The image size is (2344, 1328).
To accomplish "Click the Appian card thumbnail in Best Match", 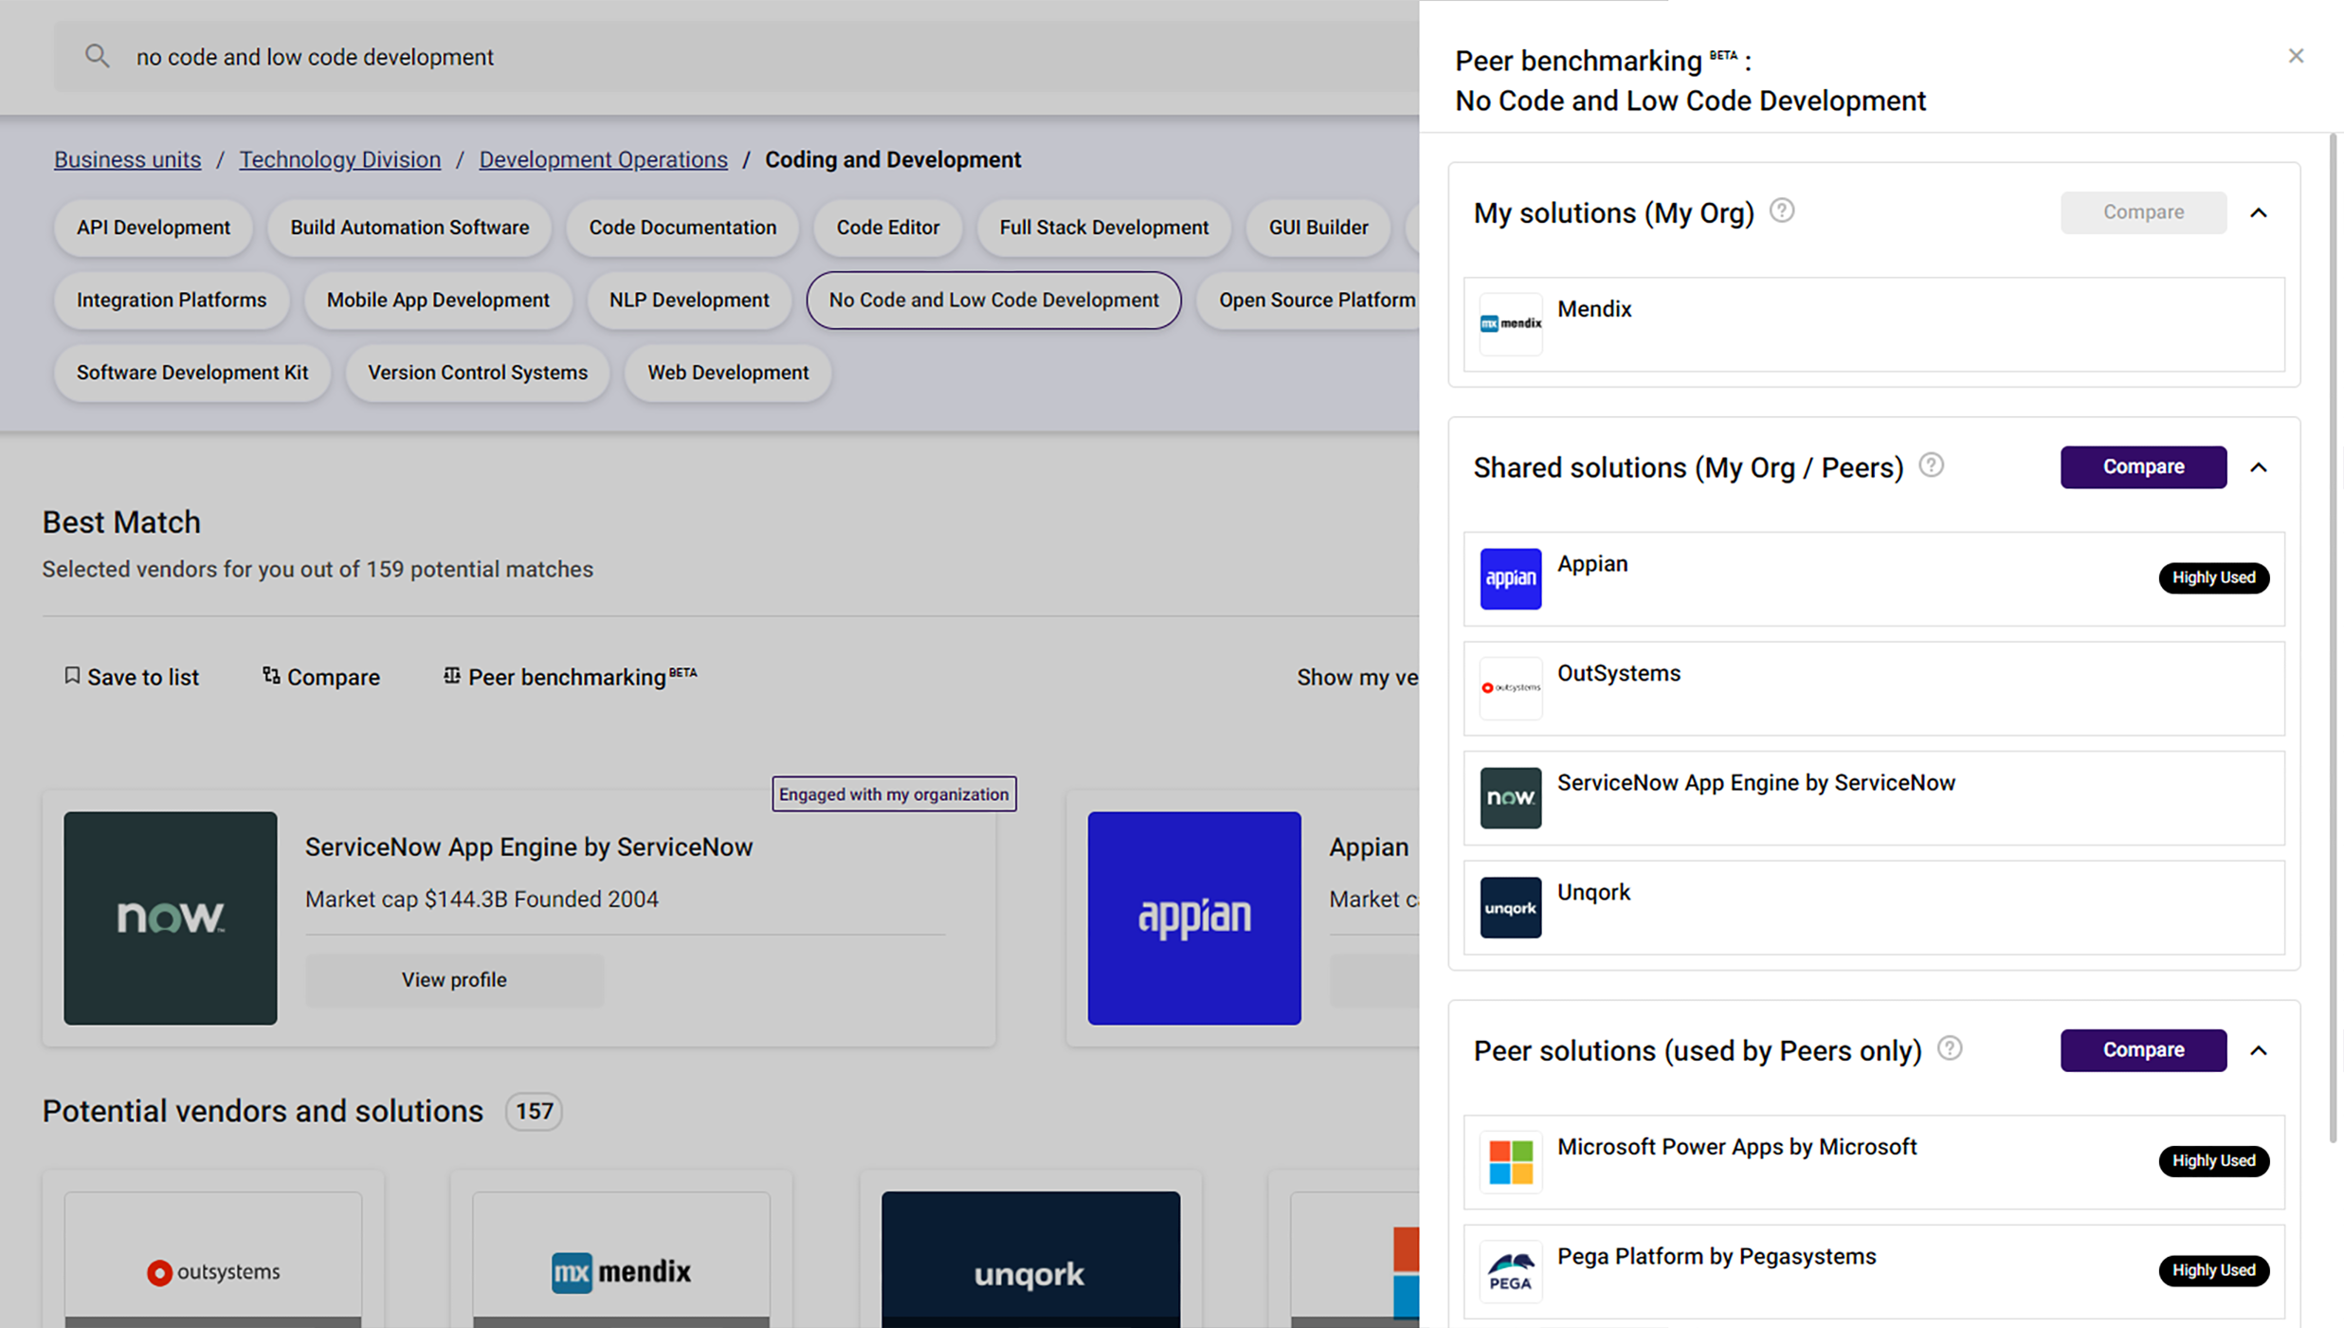I will (1194, 918).
